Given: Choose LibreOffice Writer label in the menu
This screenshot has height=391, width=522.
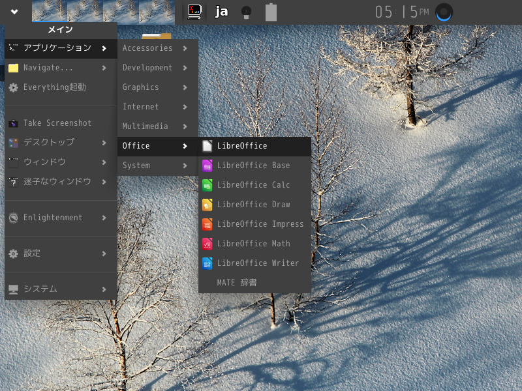Looking at the screenshot, I should (258, 263).
